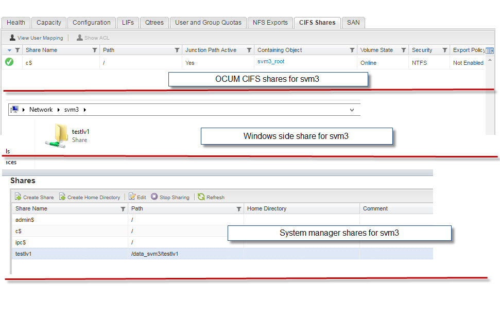Screen dimensions: 500x317
Task: Click the Yes junction path value
Action: [189, 63]
